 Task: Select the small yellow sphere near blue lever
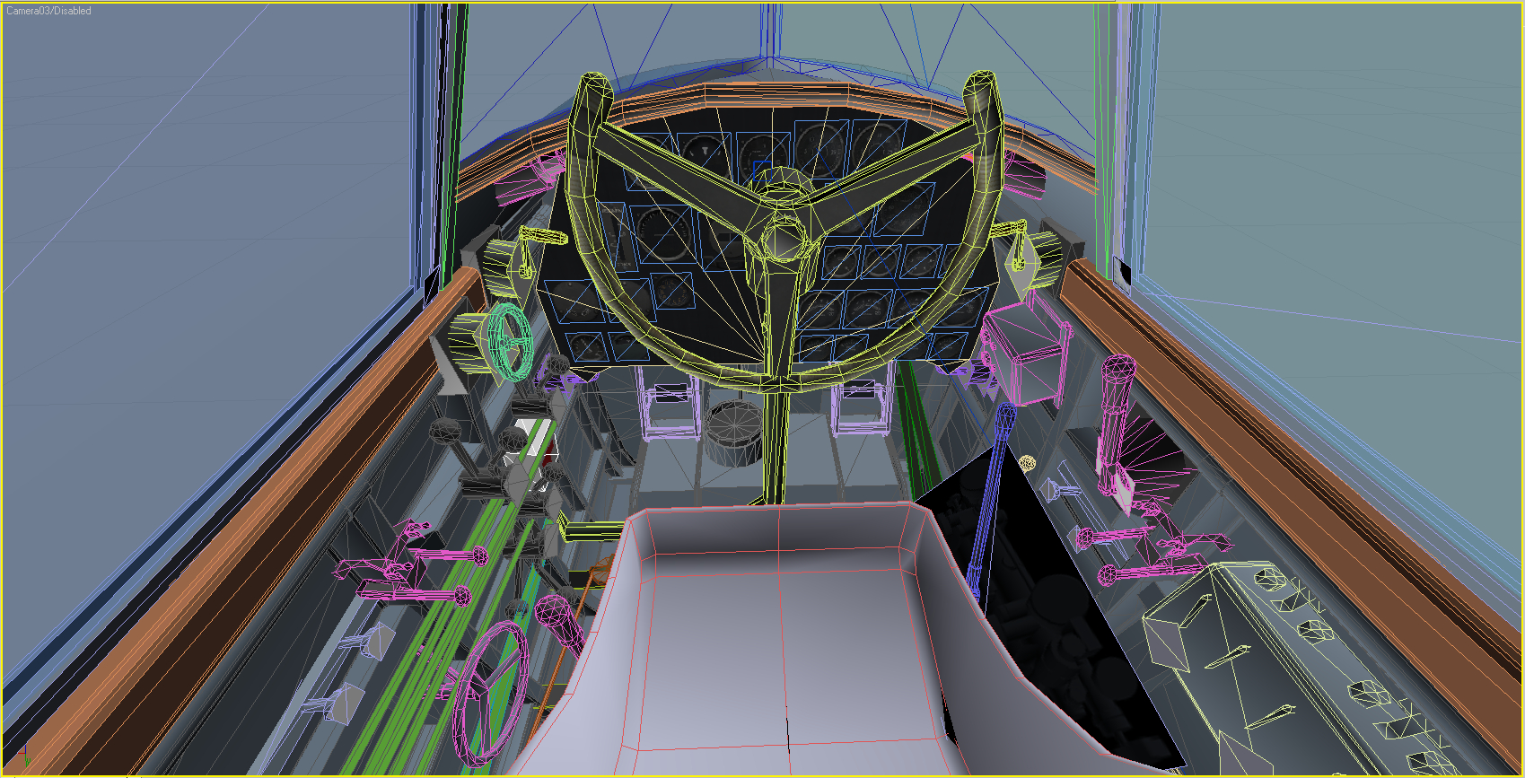tap(1028, 463)
